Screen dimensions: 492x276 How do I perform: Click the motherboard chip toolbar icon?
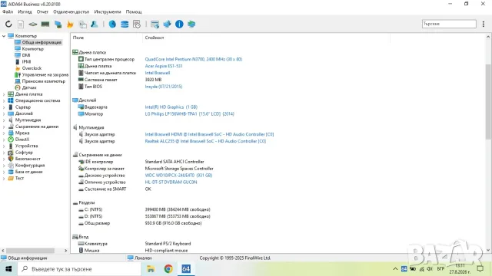(x=33, y=24)
